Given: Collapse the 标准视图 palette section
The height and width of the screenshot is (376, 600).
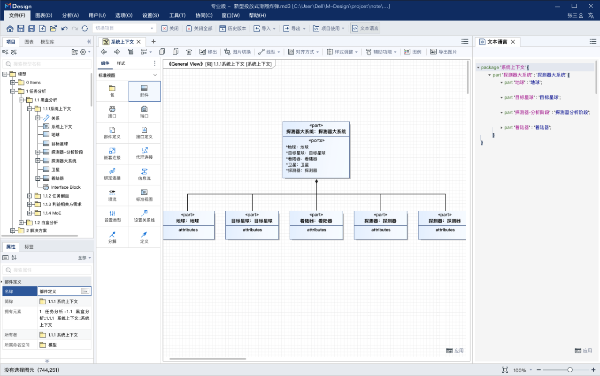Looking at the screenshot, I should pos(155,75).
